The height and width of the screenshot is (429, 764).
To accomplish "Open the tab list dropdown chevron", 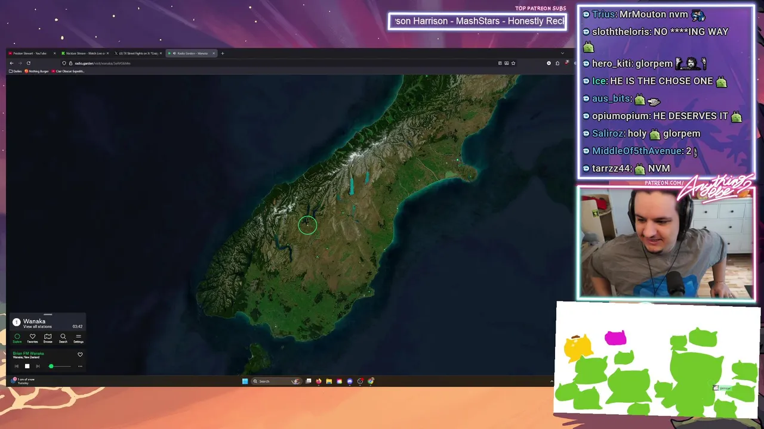I will (x=562, y=53).
